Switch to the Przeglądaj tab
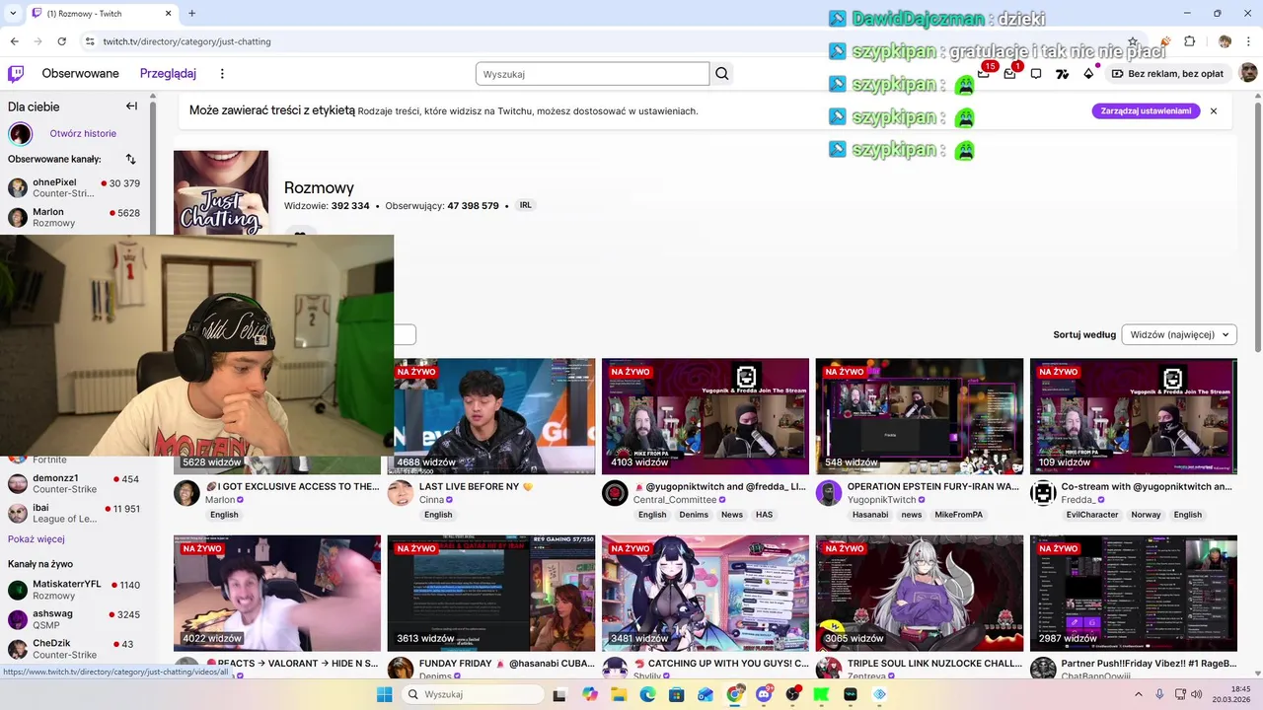1263x710 pixels. [x=168, y=74]
